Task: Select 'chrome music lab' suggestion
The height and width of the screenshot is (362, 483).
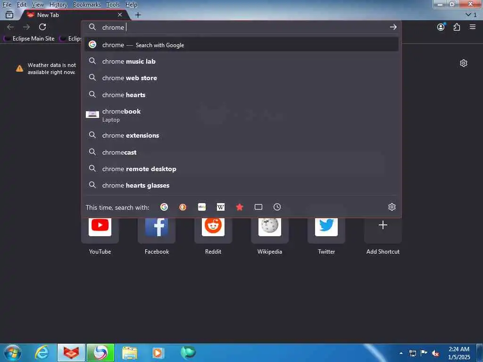Action: pyautogui.click(x=241, y=61)
